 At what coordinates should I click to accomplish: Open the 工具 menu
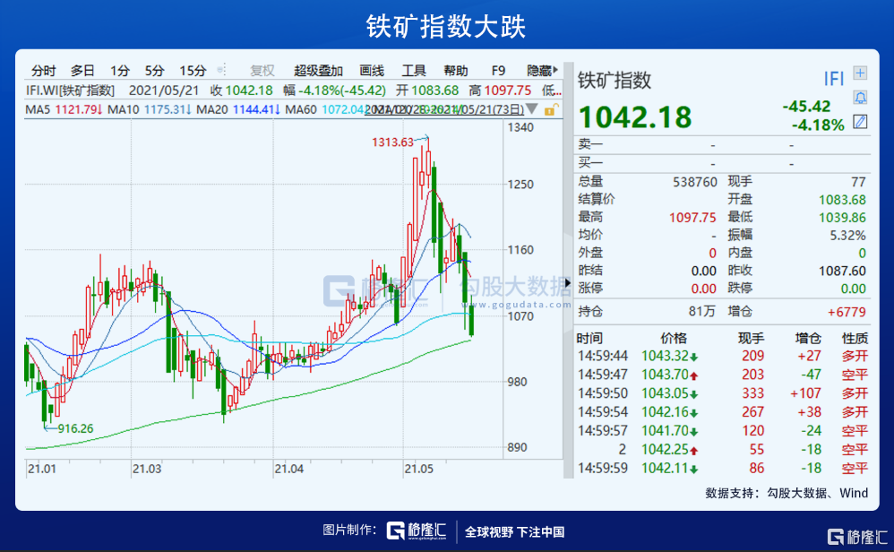[414, 70]
